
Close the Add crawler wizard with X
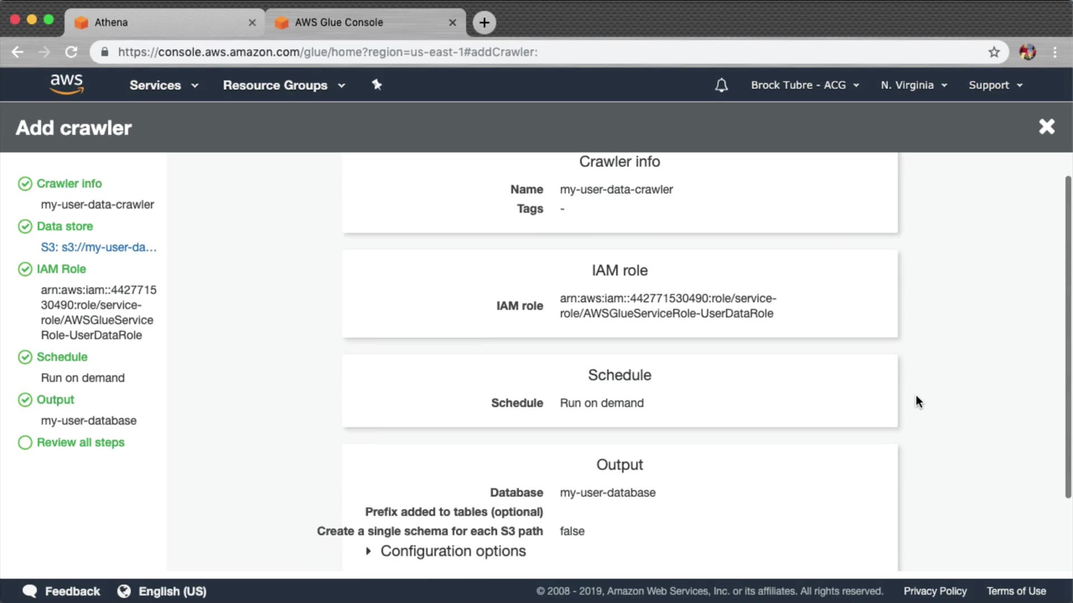tap(1046, 127)
